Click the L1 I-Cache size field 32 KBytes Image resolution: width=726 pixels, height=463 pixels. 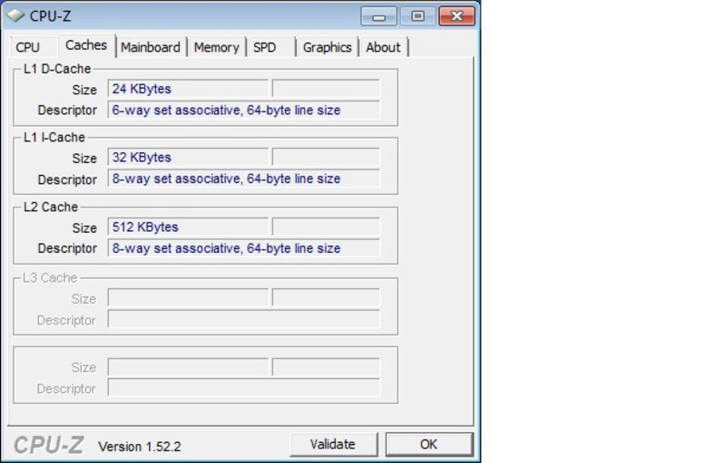coord(188,157)
